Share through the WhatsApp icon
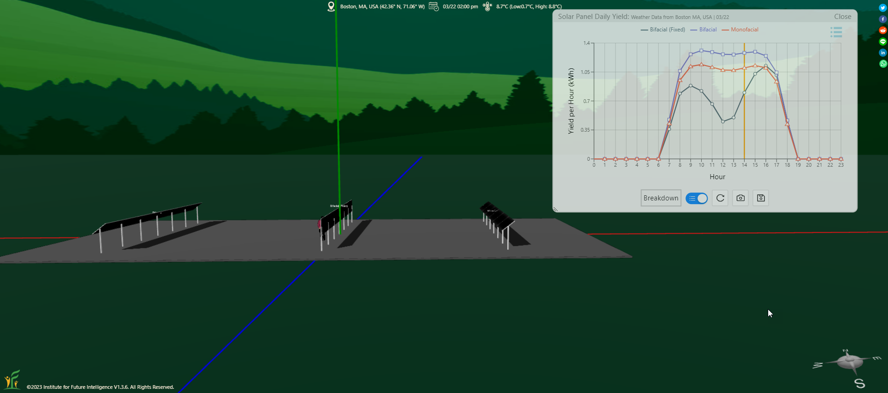Viewport: 888px width, 393px height. (x=883, y=64)
